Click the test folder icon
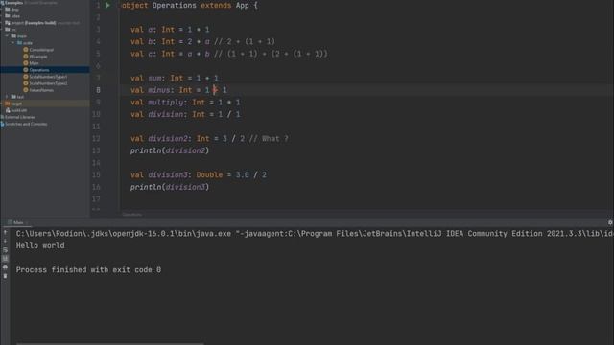This screenshot has width=614, height=345. (x=13, y=97)
